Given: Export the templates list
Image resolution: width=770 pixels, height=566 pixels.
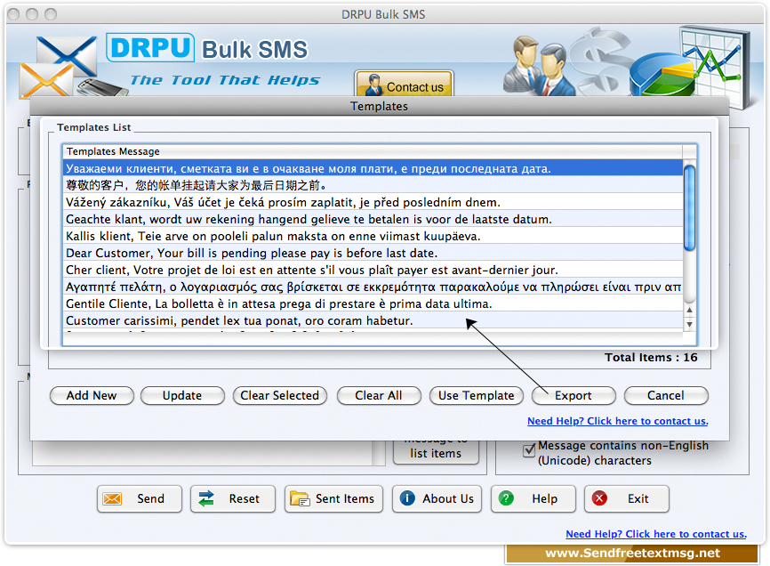Looking at the screenshot, I should point(573,395).
